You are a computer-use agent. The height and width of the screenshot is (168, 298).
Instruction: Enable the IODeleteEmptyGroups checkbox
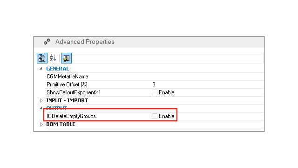154,116
